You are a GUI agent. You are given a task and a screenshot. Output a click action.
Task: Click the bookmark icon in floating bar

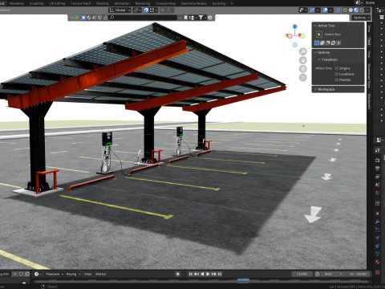click(x=185, y=18)
